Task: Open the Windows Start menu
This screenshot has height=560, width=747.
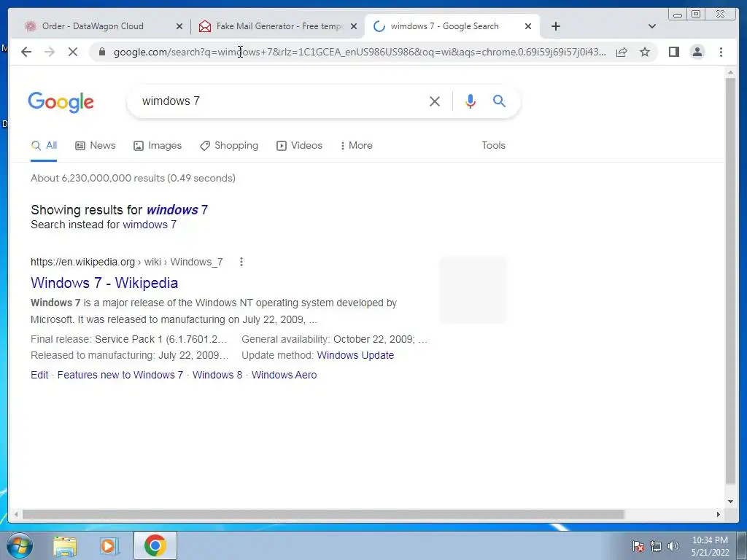Action: pos(19,545)
